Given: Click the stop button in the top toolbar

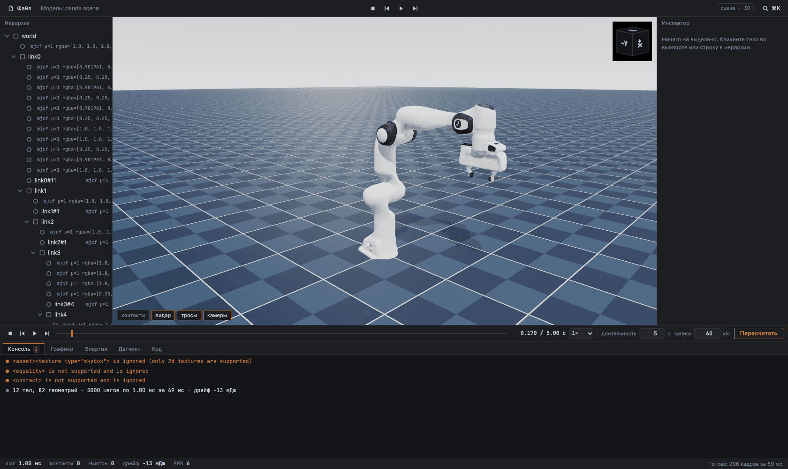Looking at the screenshot, I should pos(373,8).
